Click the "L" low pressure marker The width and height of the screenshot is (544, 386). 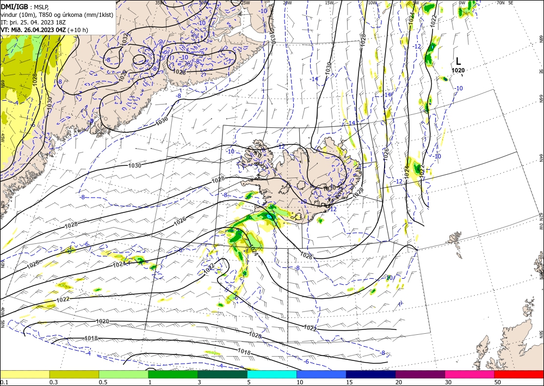click(458, 62)
